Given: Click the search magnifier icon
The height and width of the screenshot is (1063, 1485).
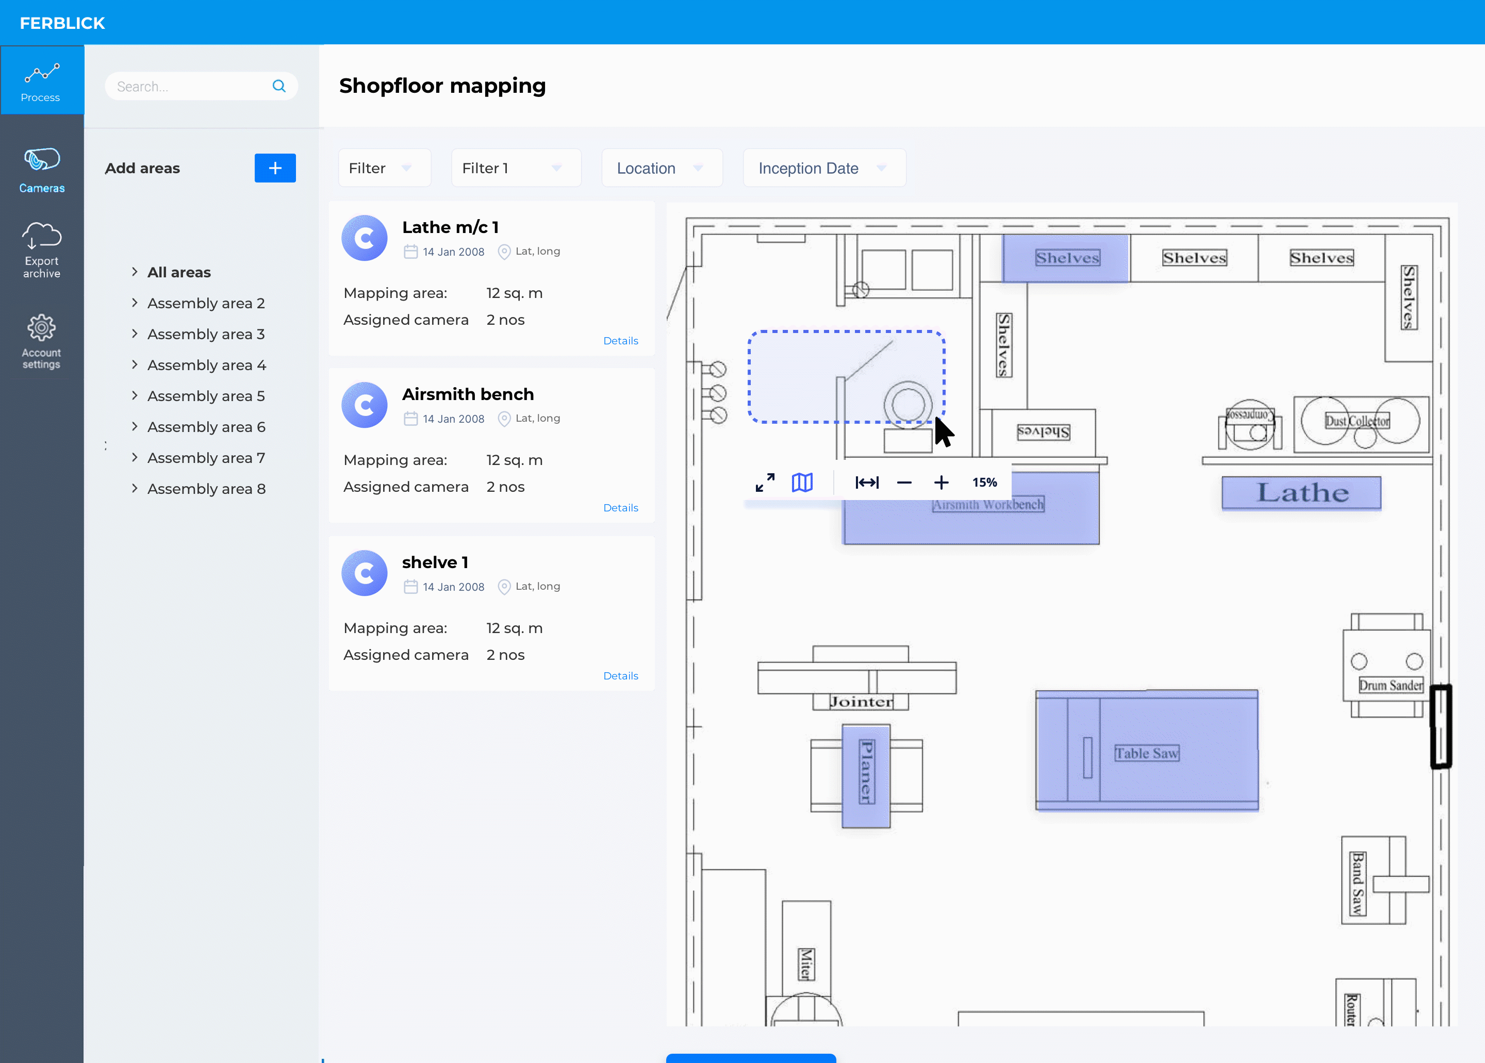Looking at the screenshot, I should [279, 87].
